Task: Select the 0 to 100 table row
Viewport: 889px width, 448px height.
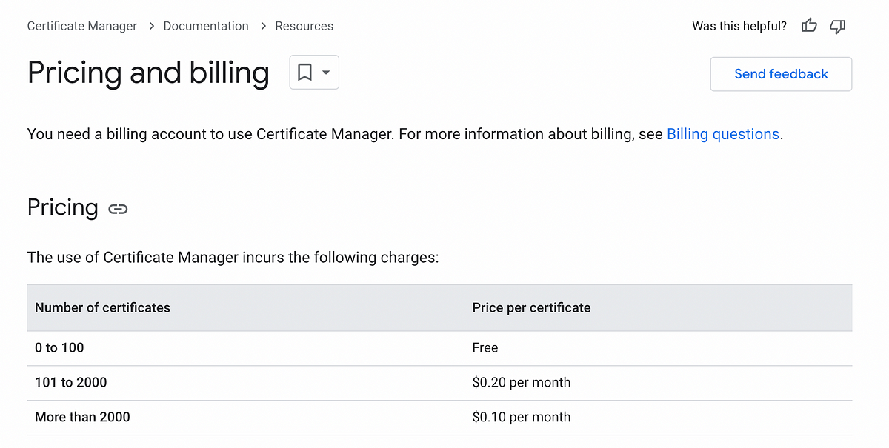Action: click(x=439, y=348)
